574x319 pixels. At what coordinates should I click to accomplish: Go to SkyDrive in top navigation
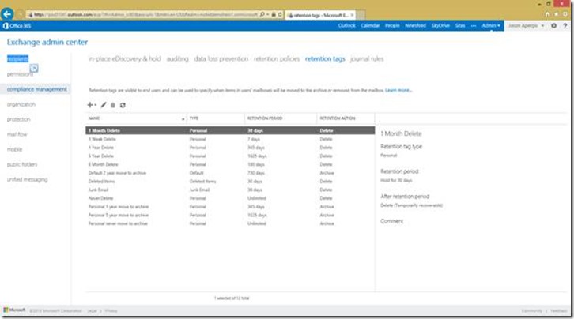click(440, 25)
